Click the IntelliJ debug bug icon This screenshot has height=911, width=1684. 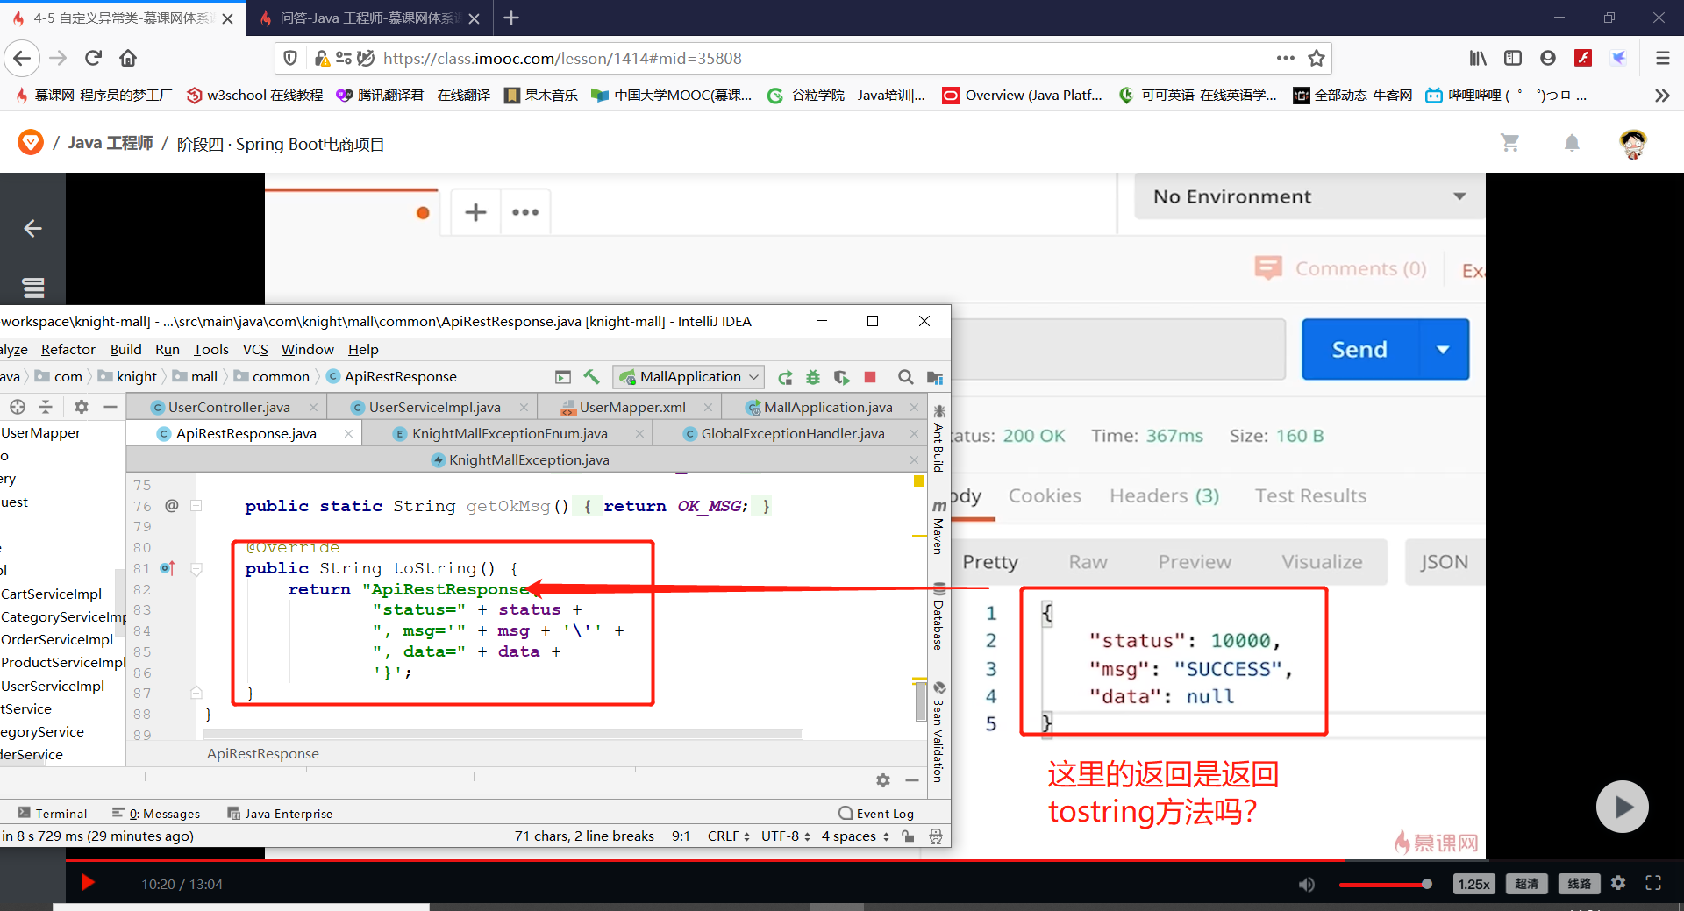coord(813,377)
